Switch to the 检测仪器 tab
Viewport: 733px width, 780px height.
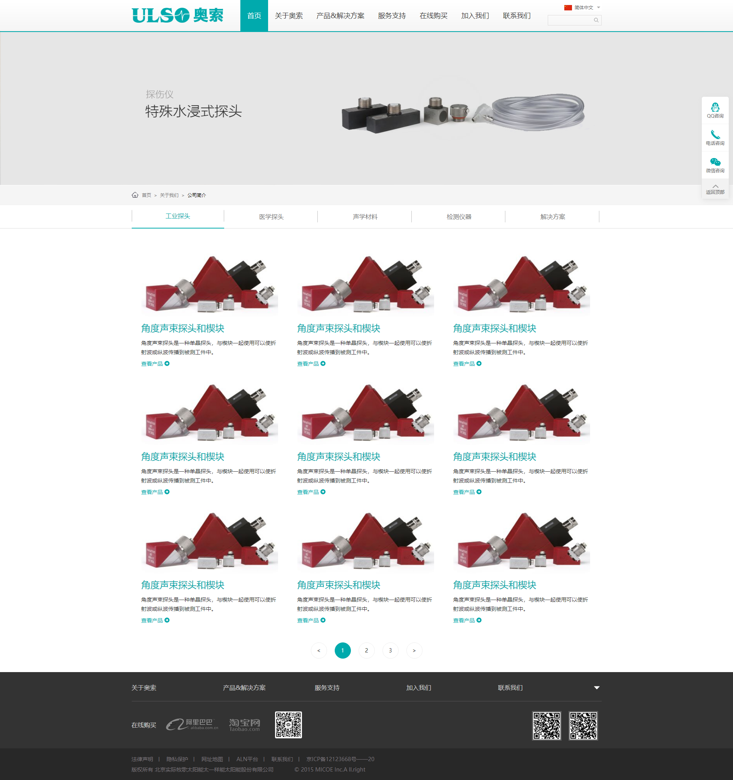[458, 217]
